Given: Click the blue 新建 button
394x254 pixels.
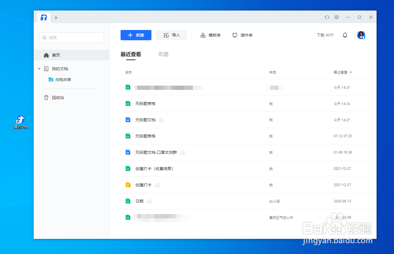Looking at the screenshot, I should [136, 35].
